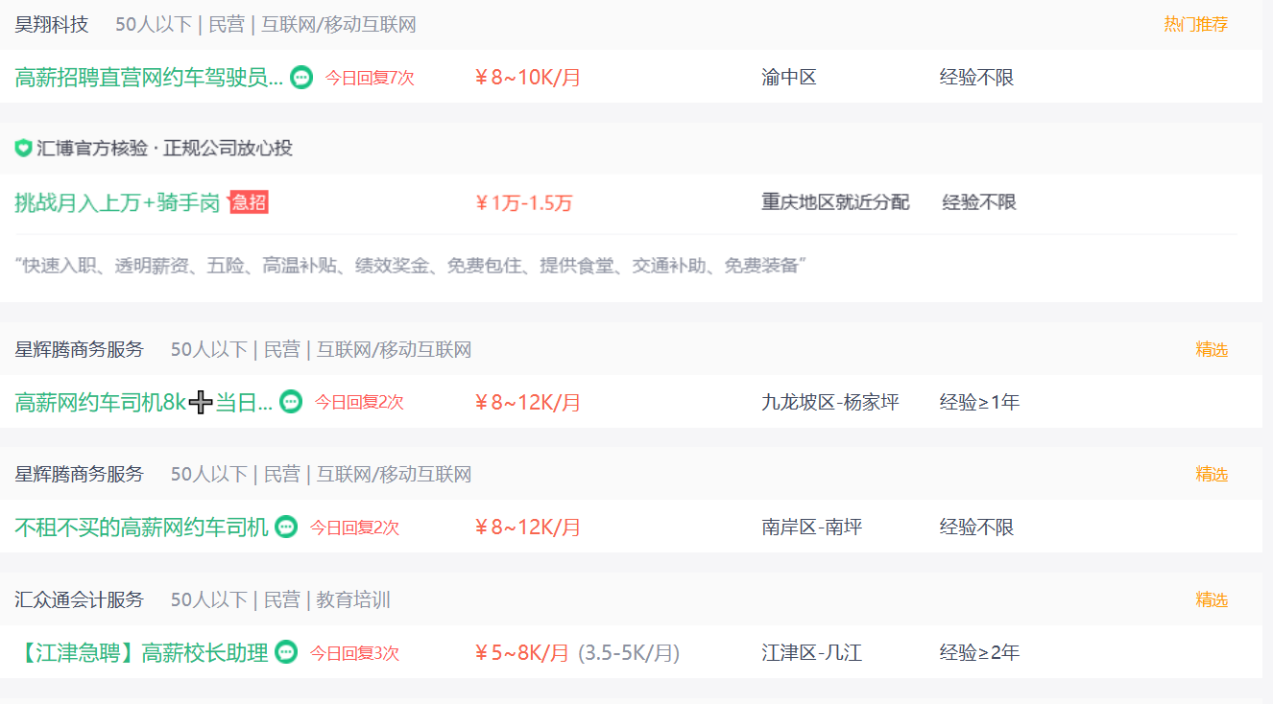The image size is (1273, 704).
Task: Click chat icon next to 高薪网约车司机8k listing
Action: point(291,402)
